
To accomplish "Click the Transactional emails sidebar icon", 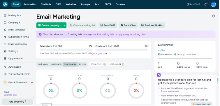I will click(x=5, y=74).
